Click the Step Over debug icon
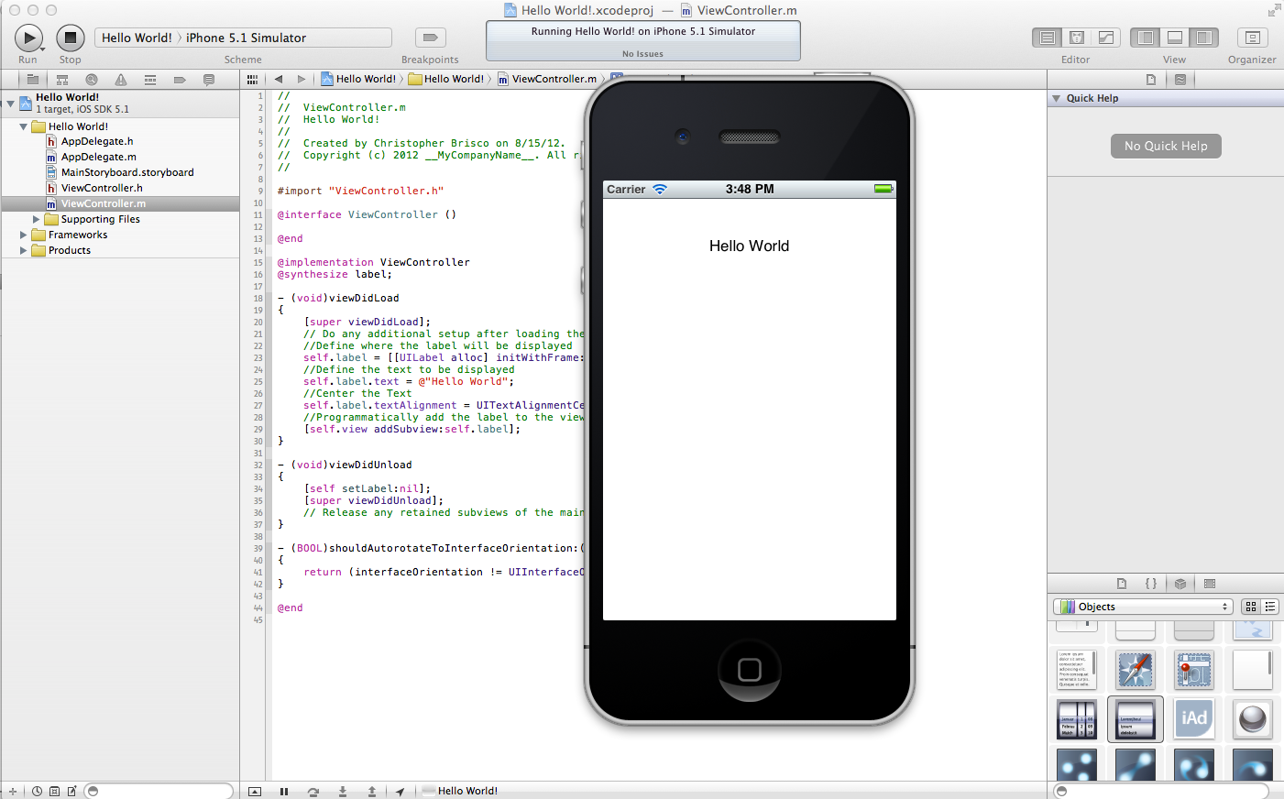Viewport: 1284px width, 799px height. point(313,792)
